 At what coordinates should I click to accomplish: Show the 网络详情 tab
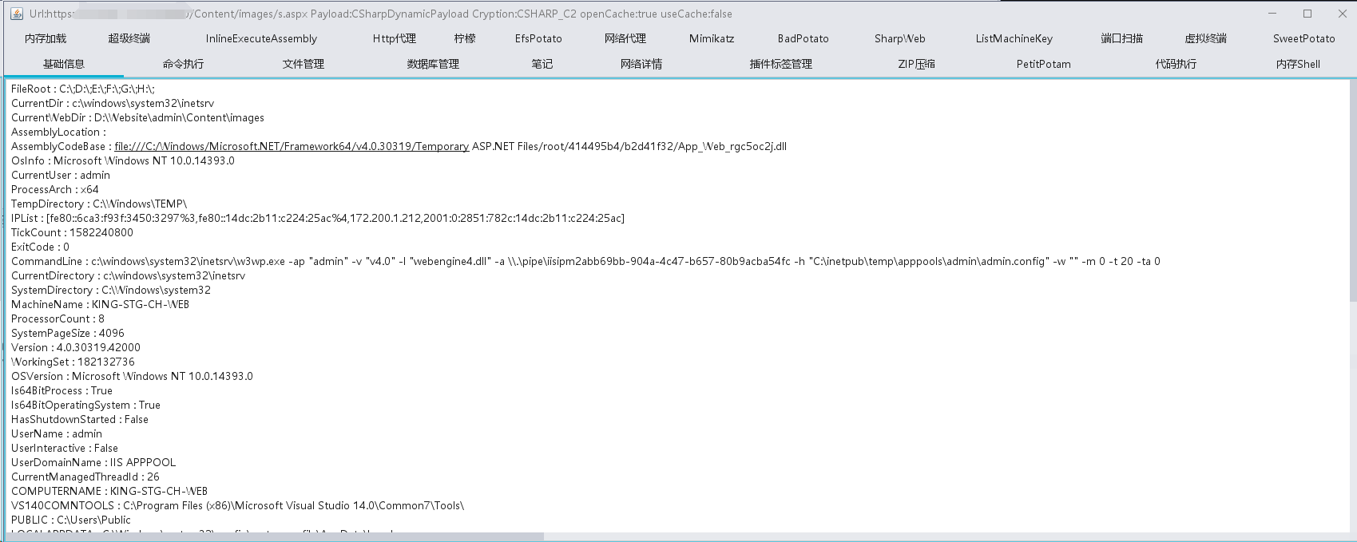[x=641, y=64]
